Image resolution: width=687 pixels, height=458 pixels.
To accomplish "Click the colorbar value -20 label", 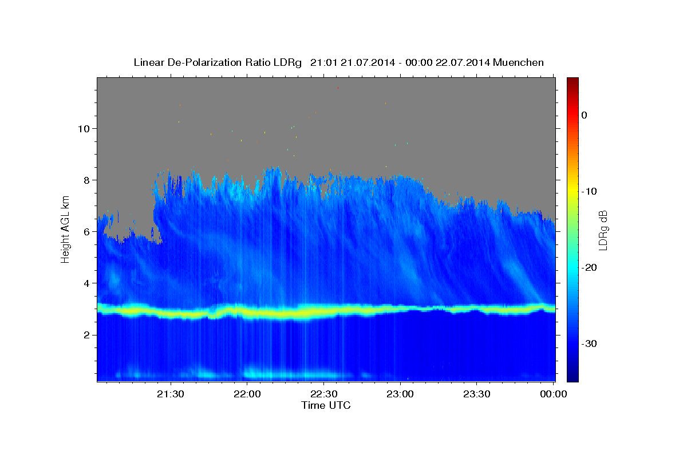I will click(589, 267).
